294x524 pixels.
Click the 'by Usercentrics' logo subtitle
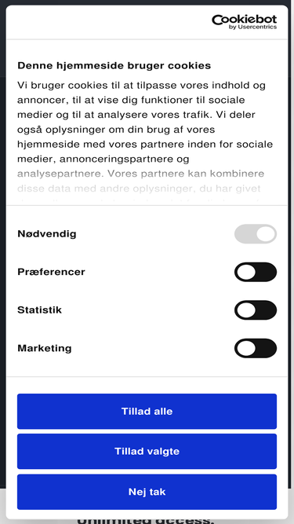[252, 27]
